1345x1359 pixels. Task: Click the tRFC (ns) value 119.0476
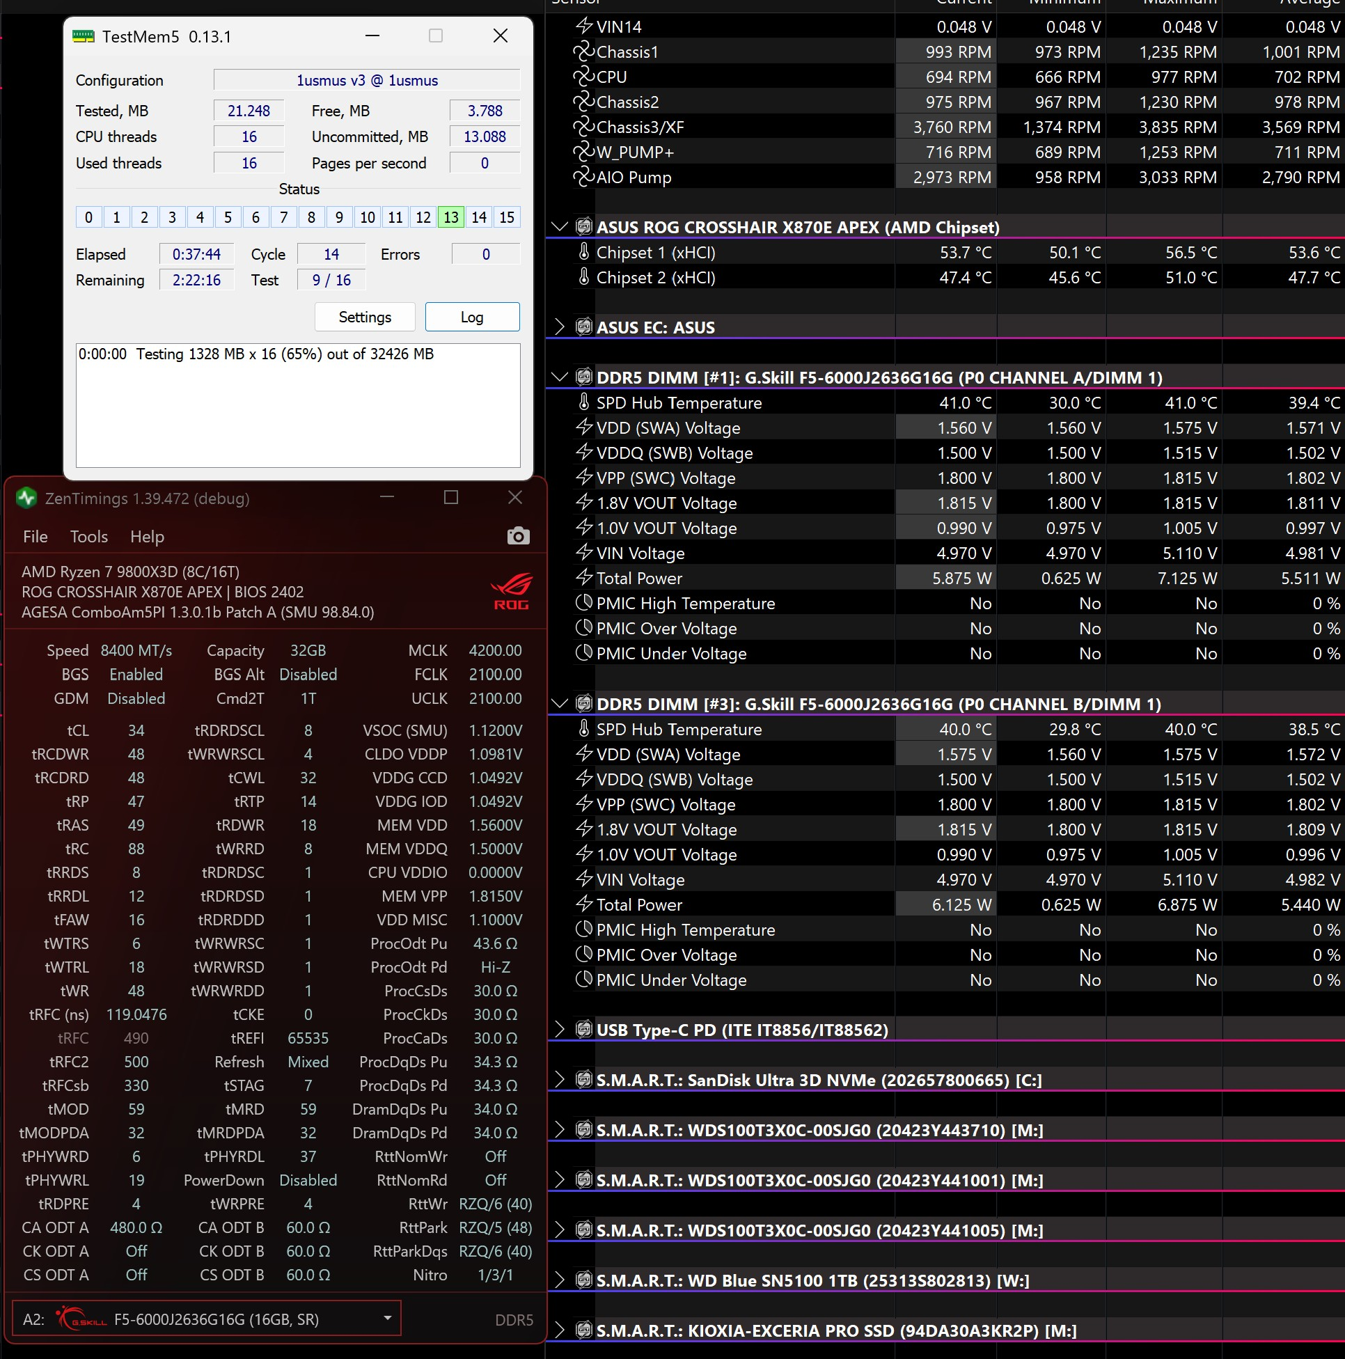coord(136,1014)
